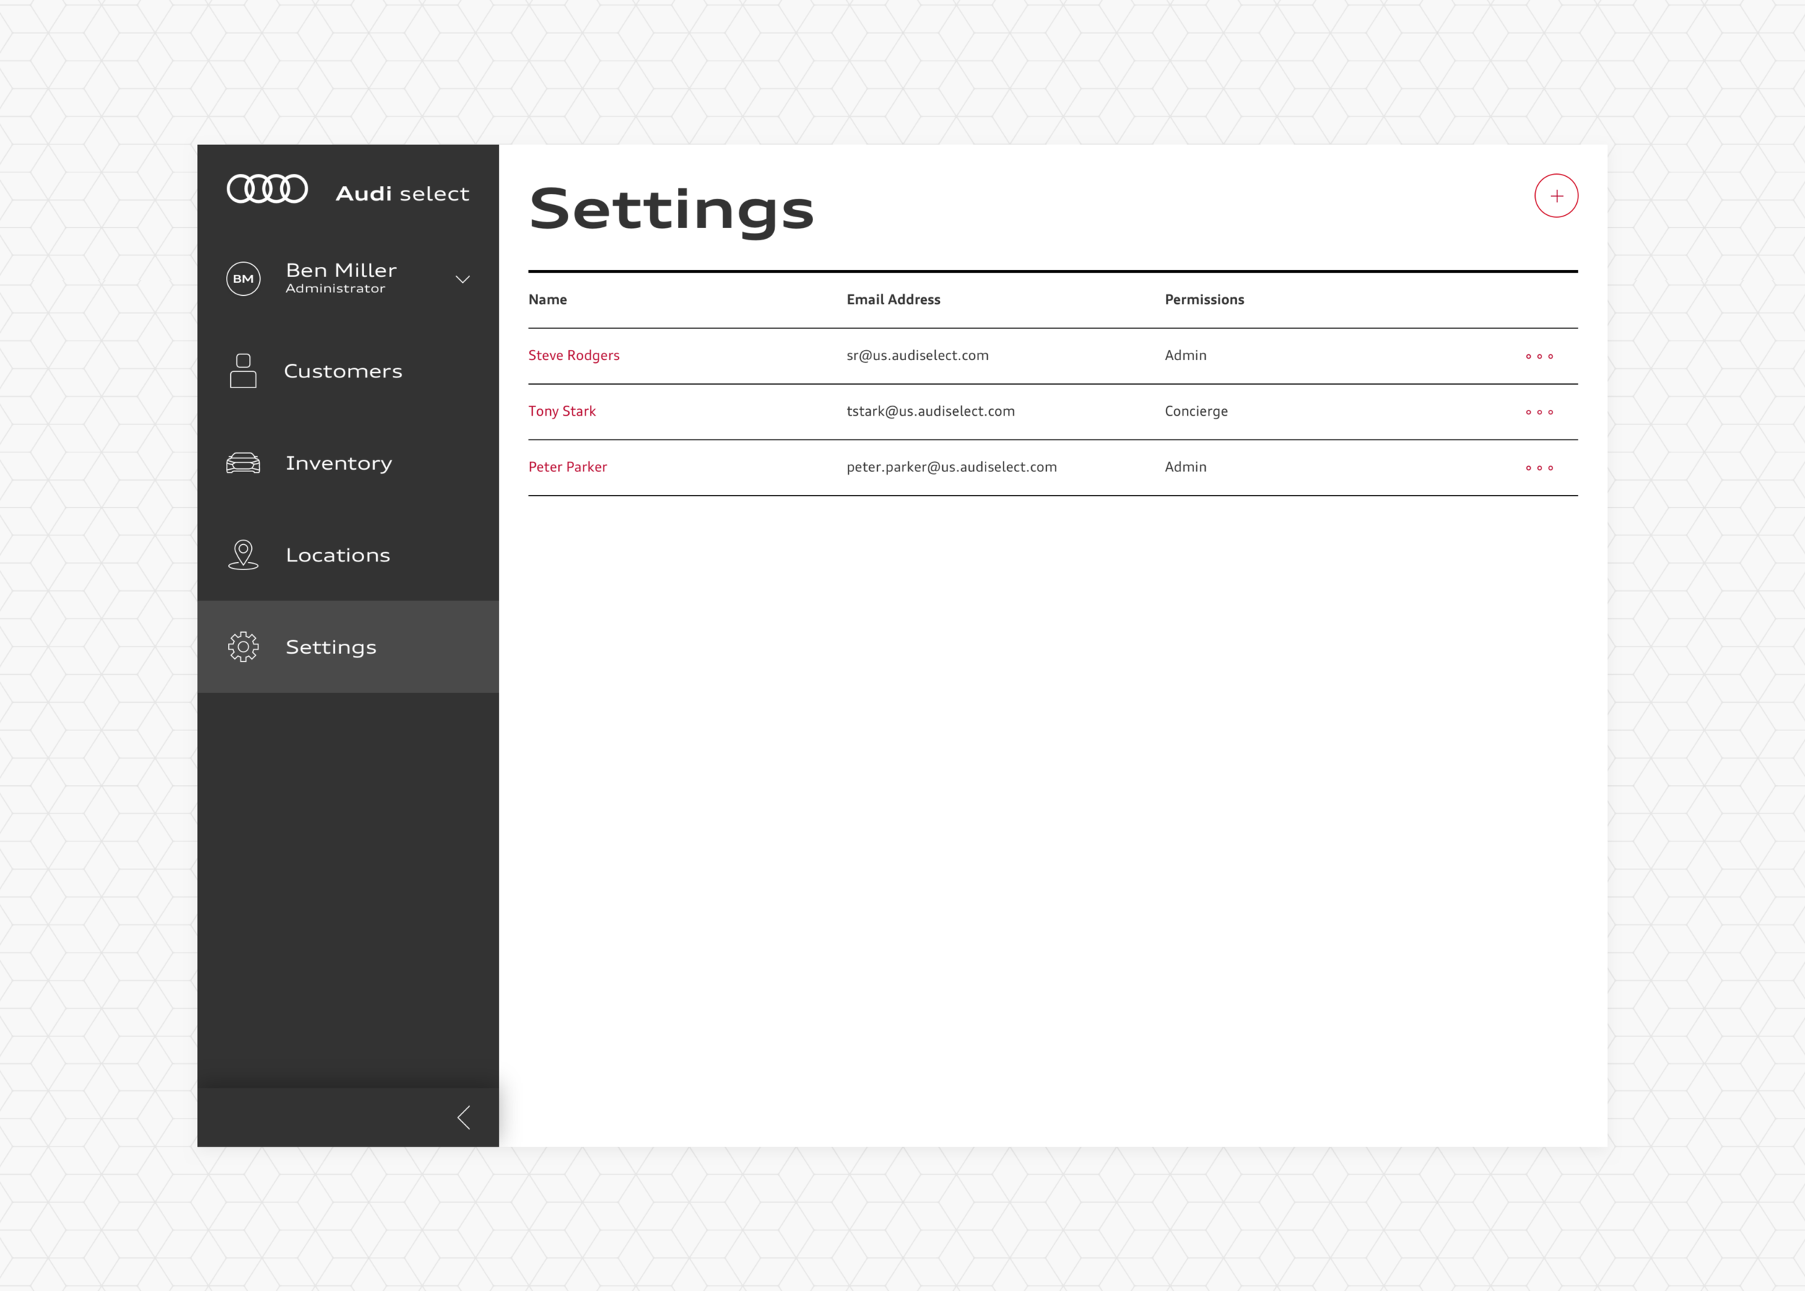Click Admin permission in Steve Rodgers row
This screenshot has height=1291, width=1805.
point(1186,355)
